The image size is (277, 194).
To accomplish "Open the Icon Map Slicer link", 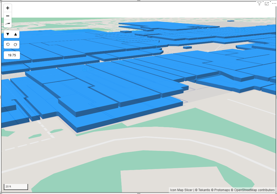I will pyautogui.click(x=181, y=190).
